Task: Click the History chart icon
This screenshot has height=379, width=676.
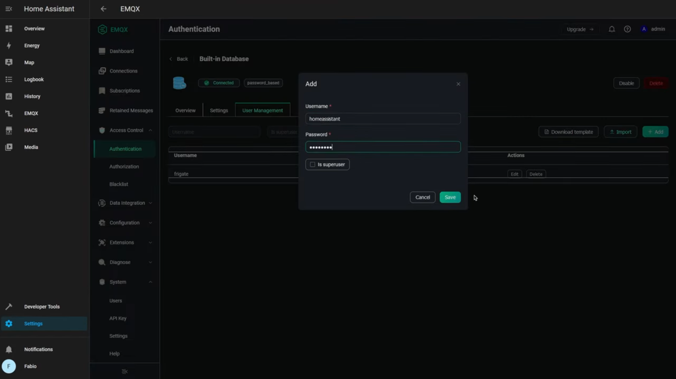Action: 9,96
